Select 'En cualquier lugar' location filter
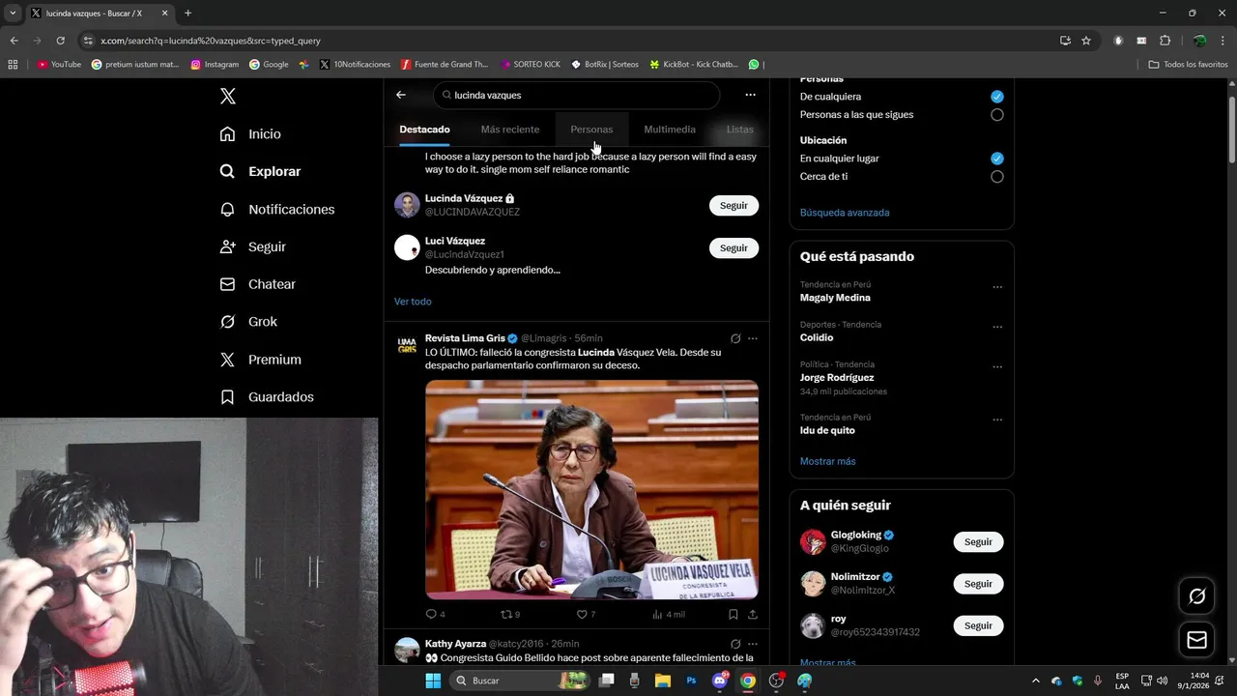 (x=997, y=159)
